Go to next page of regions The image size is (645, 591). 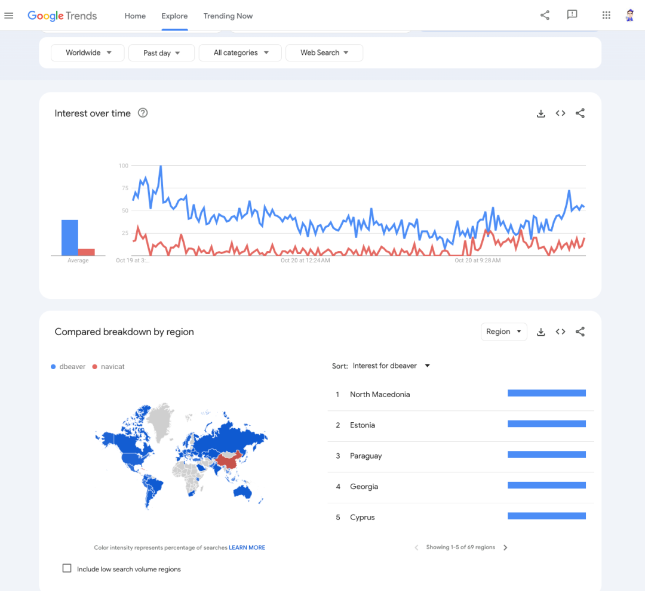pyautogui.click(x=506, y=547)
